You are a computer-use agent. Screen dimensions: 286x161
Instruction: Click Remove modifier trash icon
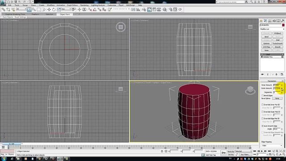(276, 74)
